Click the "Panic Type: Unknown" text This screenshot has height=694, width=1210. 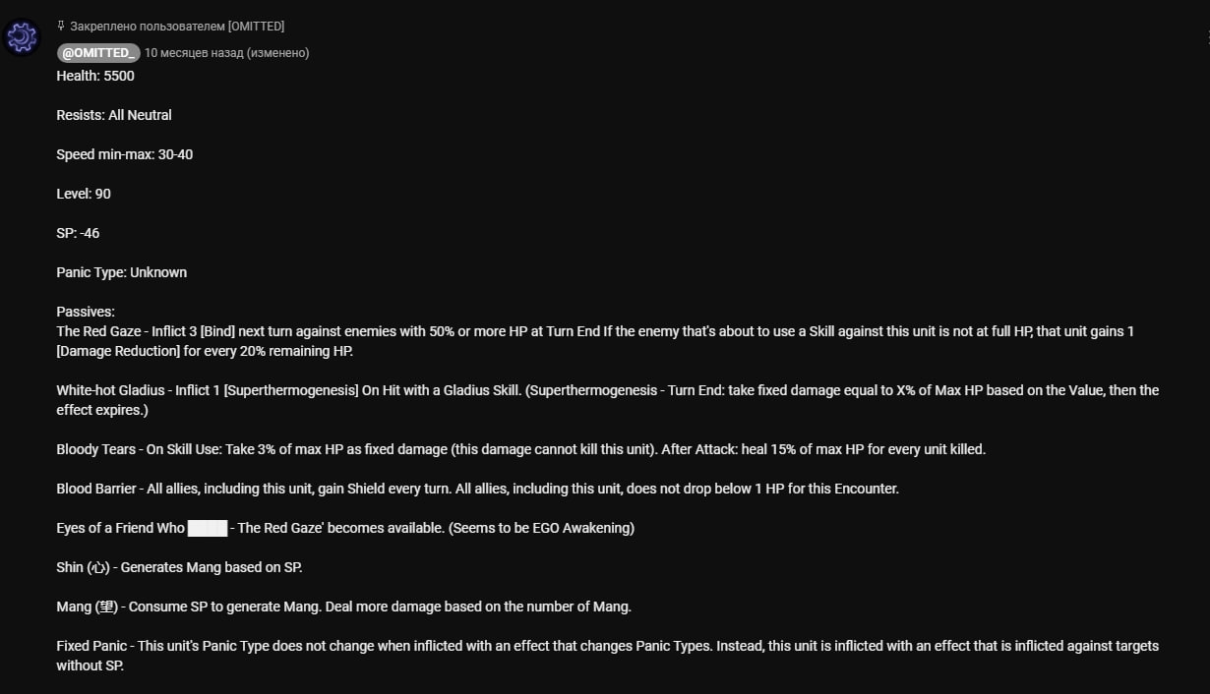122,272
